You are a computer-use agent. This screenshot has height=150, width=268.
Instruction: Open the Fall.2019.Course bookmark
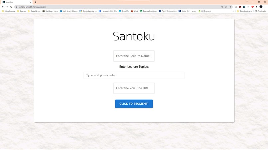coord(168,11)
